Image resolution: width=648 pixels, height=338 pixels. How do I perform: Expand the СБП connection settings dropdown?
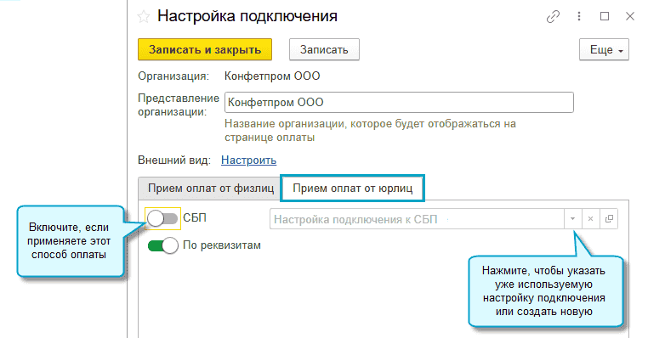click(573, 219)
